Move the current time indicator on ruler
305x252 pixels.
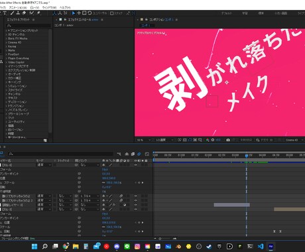click(x=247, y=156)
